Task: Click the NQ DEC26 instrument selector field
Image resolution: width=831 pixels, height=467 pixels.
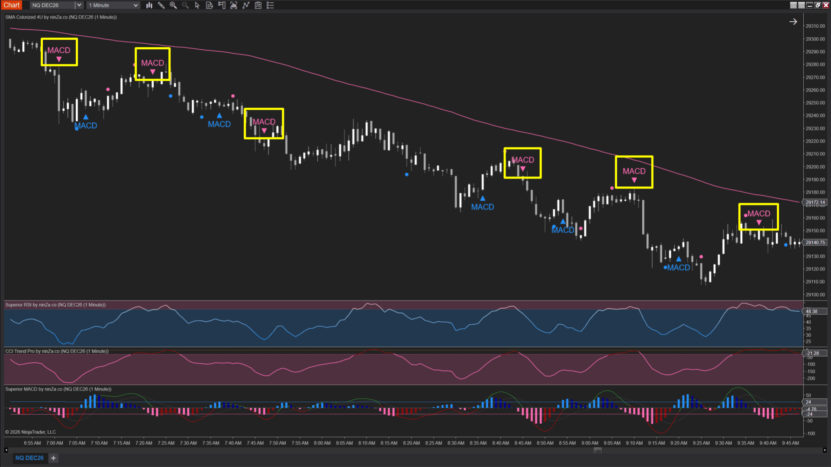Action: pyautogui.click(x=52, y=5)
